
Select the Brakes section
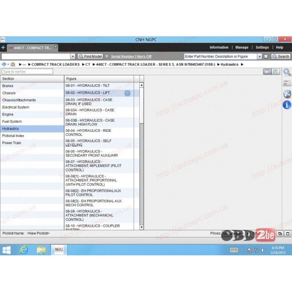[32, 86]
